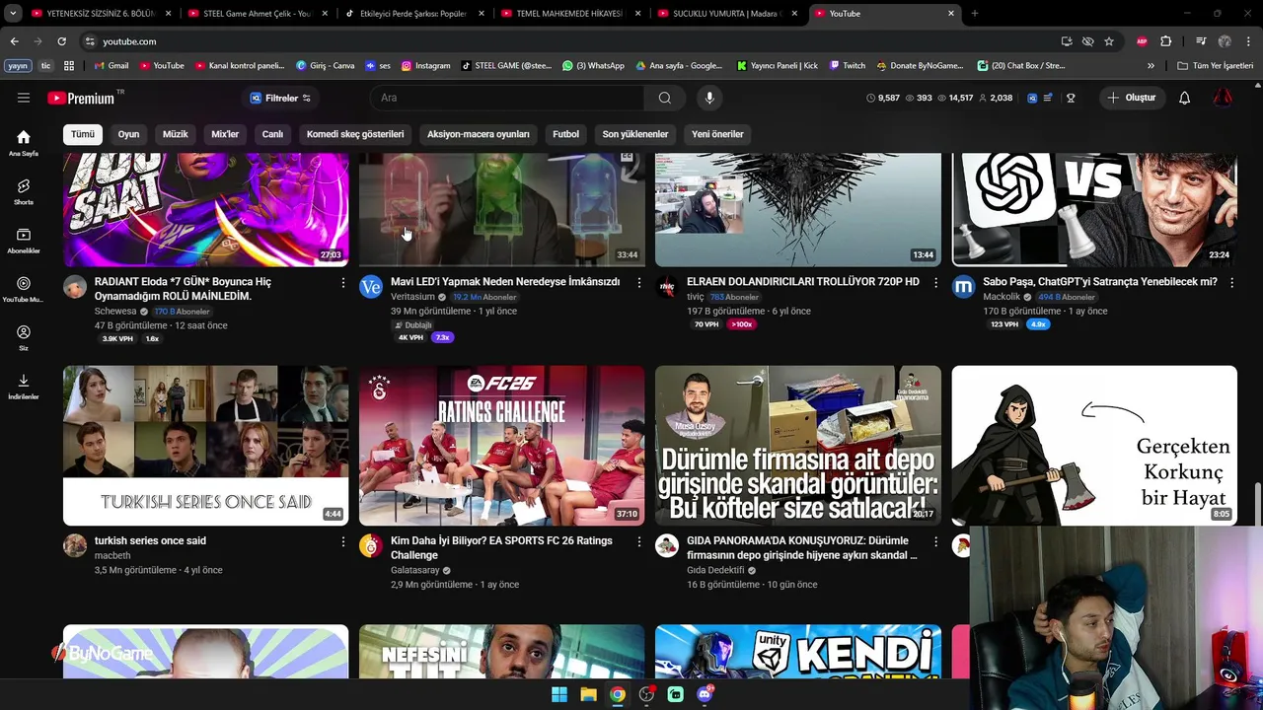
Task: Select the Müzik filter chip
Action: coord(175,134)
